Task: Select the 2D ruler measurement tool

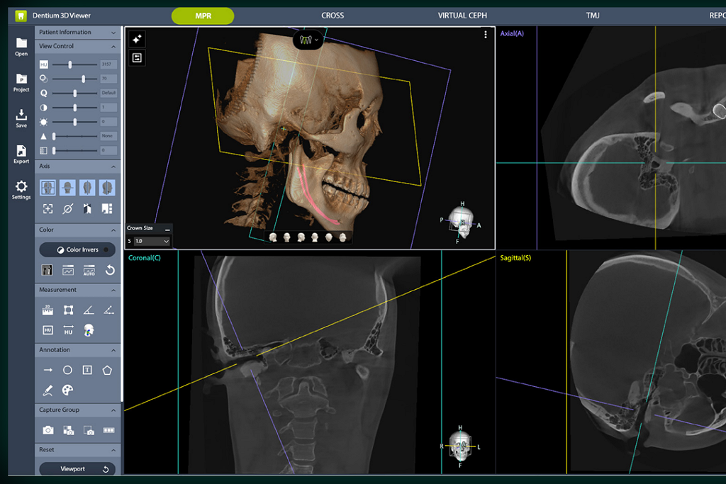Action: click(x=48, y=310)
